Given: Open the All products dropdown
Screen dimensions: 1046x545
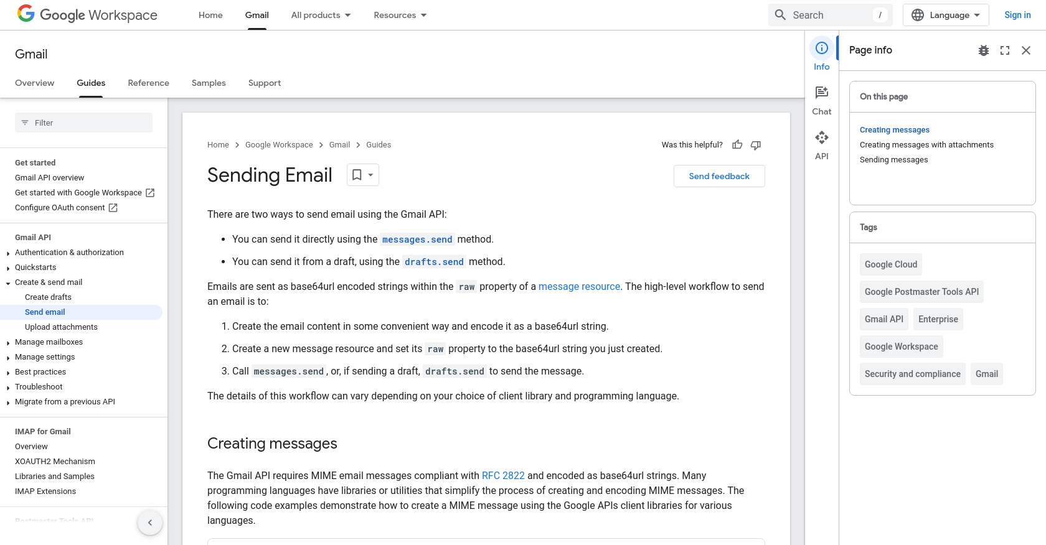Looking at the screenshot, I should pos(321,15).
